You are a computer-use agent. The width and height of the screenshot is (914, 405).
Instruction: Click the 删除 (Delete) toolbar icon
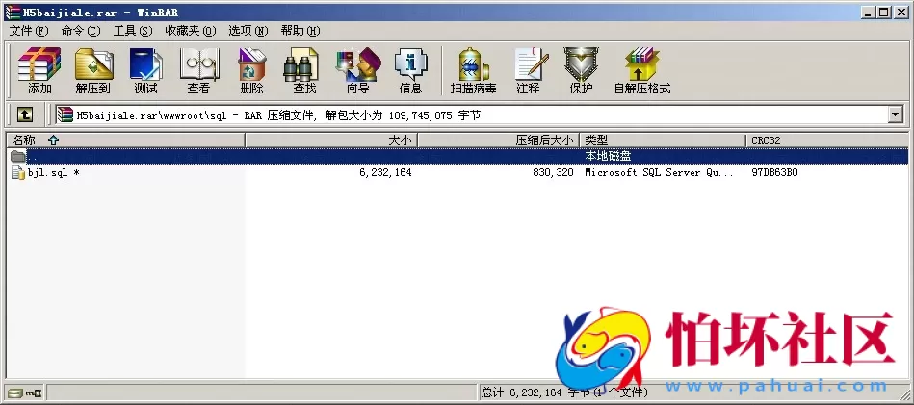[x=251, y=70]
